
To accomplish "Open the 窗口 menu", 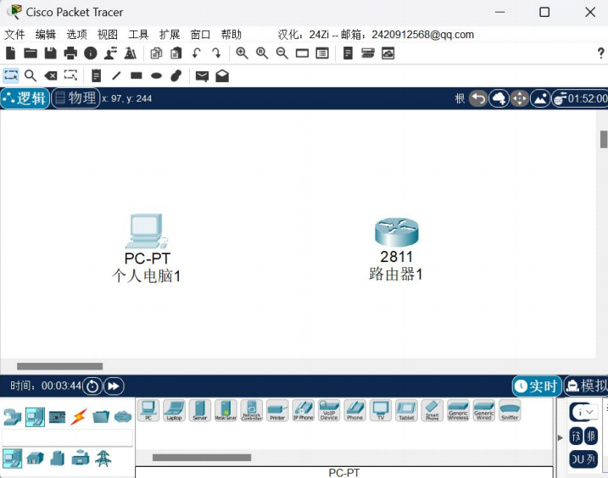I will point(200,35).
